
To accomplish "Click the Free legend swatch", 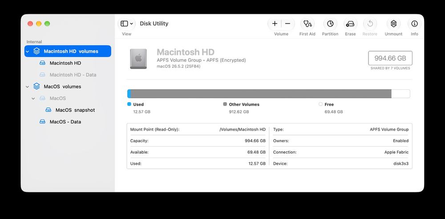I will coord(321,104).
